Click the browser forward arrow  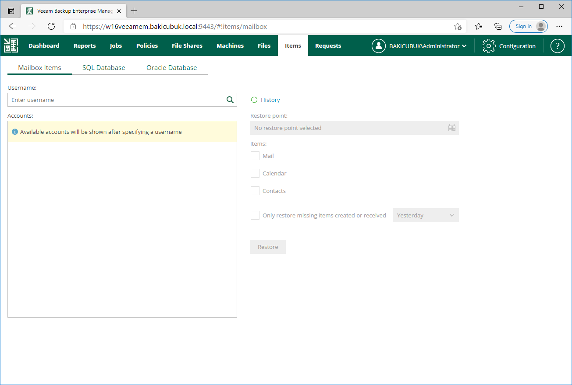tap(32, 26)
